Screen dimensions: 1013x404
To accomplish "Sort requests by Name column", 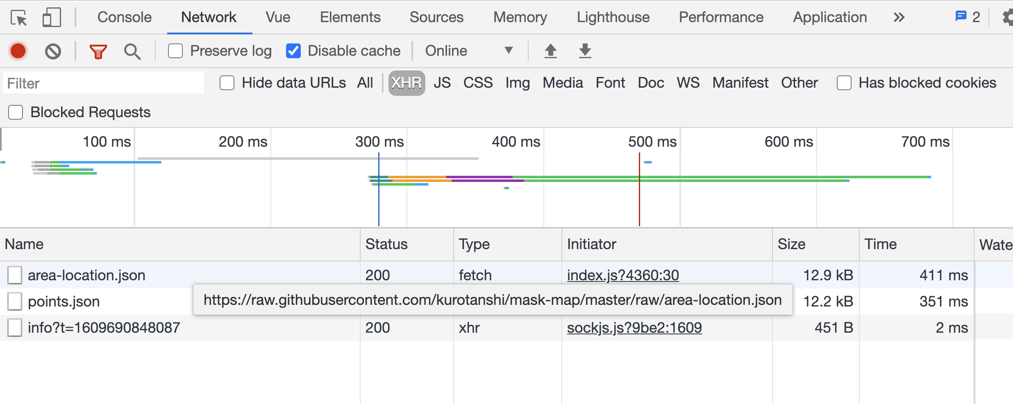I will [x=180, y=244].
